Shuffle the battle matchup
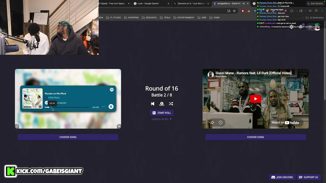 [x=171, y=104]
